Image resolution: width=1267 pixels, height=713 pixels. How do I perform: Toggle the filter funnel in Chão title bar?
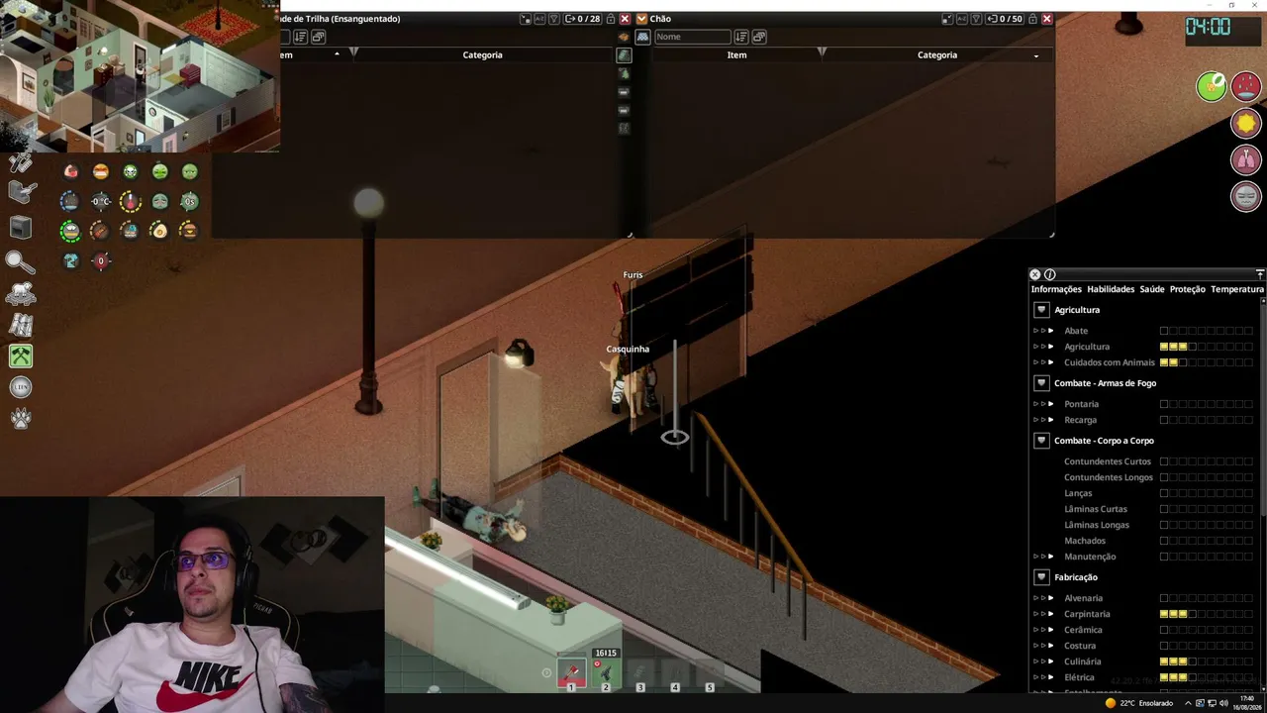(x=977, y=19)
